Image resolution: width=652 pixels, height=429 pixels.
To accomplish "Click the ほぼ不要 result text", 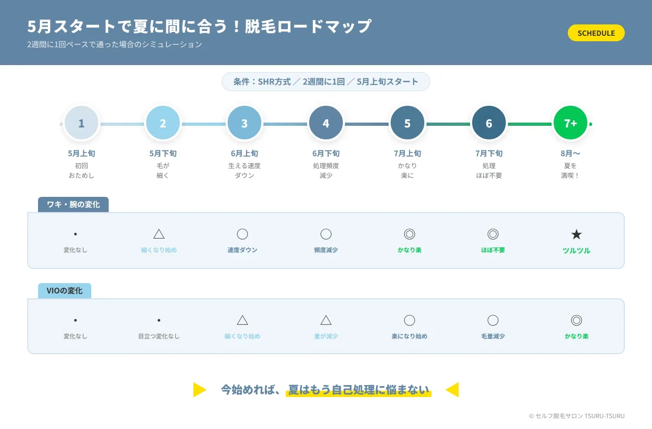I will 493,250.
